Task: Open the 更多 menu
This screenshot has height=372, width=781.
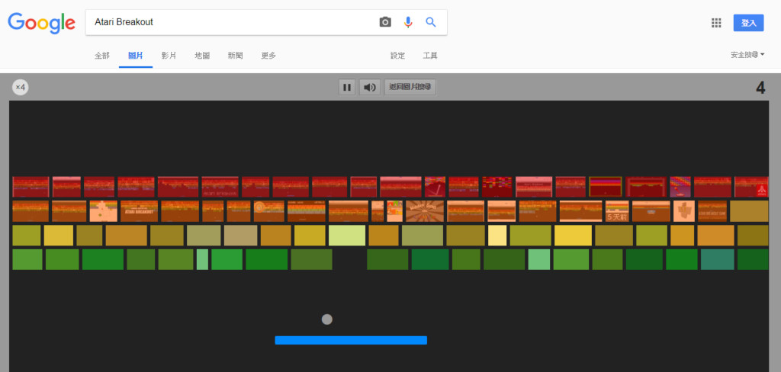Action: [268, 56]
